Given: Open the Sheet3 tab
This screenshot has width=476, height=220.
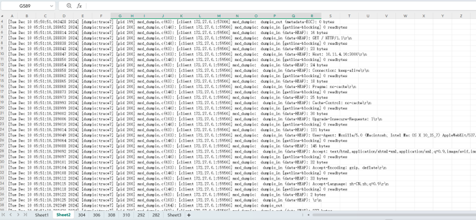Looking at the screenshot, I should [x=174, y=216].
